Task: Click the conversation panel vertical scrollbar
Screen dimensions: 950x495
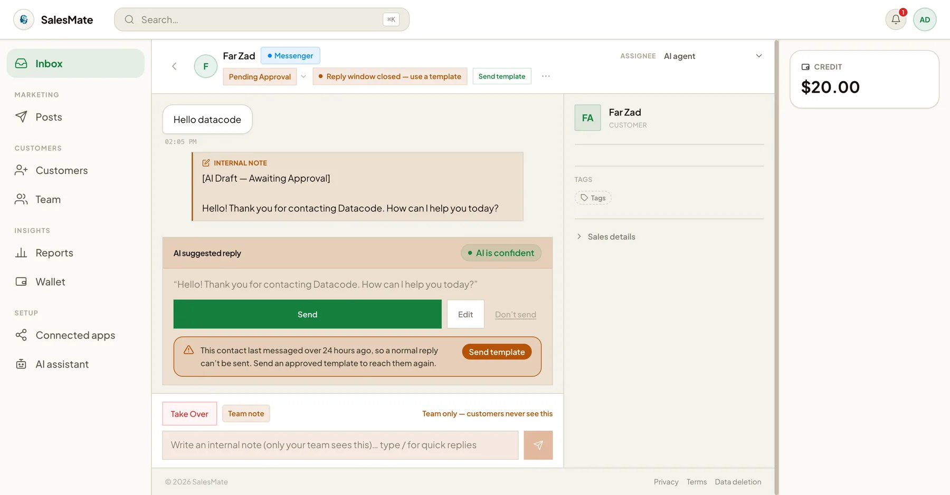Action: pyautogui.click(x=776, y=267)
